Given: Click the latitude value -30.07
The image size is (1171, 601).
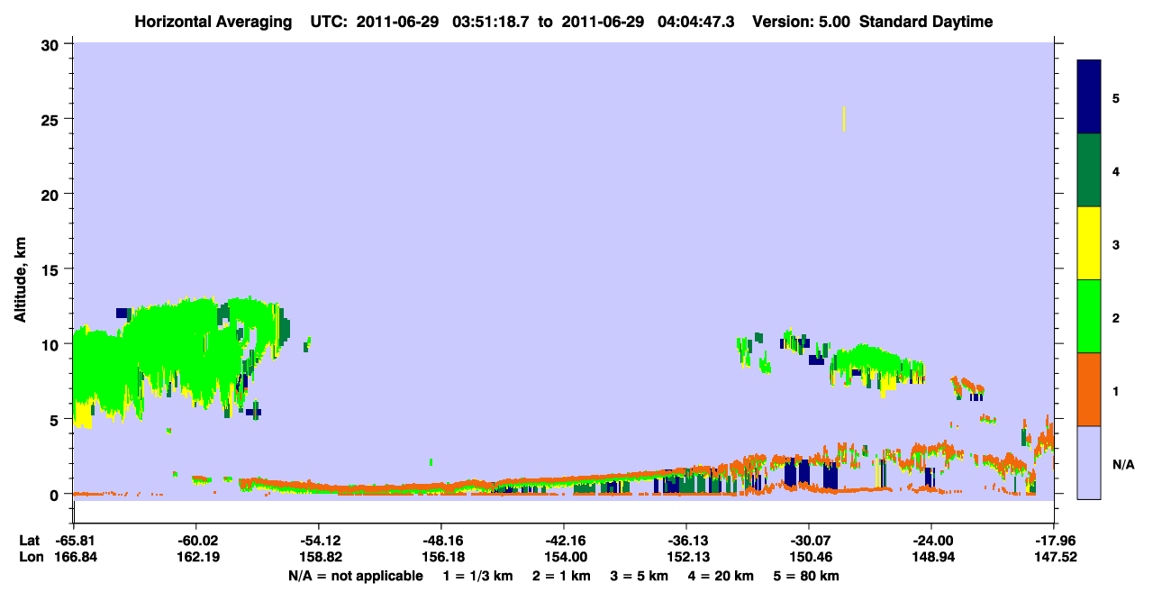Looking at the screenshot, I should [x=808, y=541].
